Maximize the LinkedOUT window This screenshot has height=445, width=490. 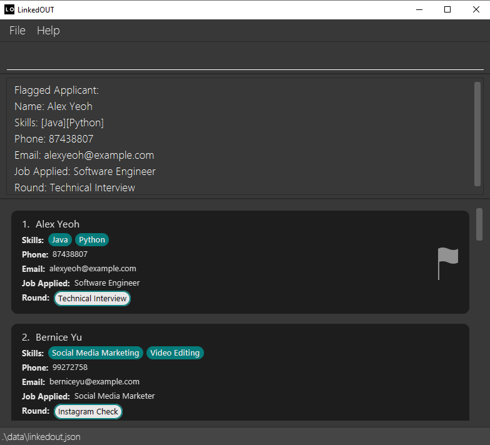pyautogui.click(x=447, y=9)
